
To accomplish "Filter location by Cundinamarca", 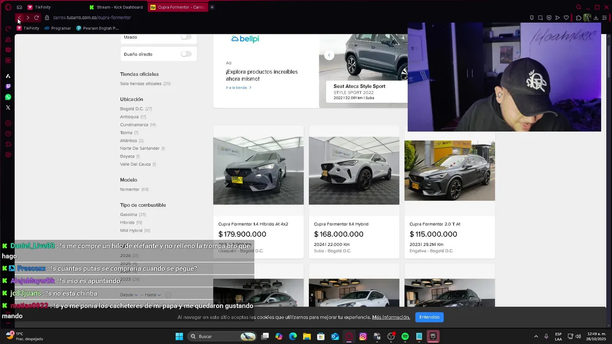I will click(x=138, y=125).
